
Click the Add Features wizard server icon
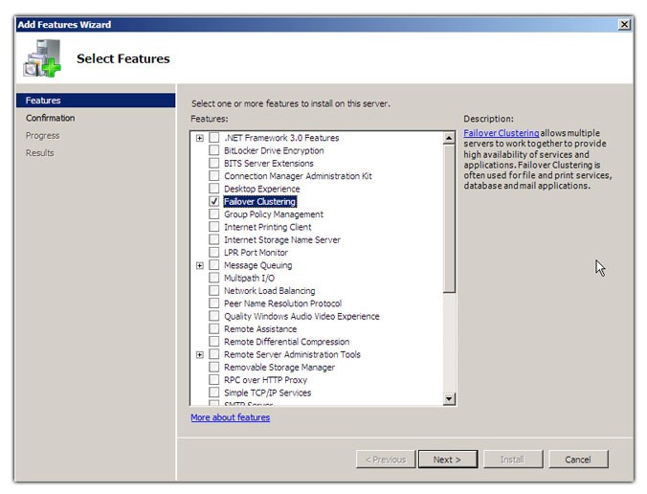tap(42, 57)
